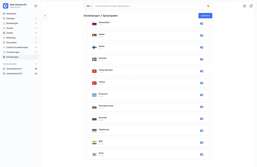Image resolution: width=257 pixels, height=167 pixels.
Task: Toggle visibility of Verkaufskanal #1
Action: click(36, 69)
